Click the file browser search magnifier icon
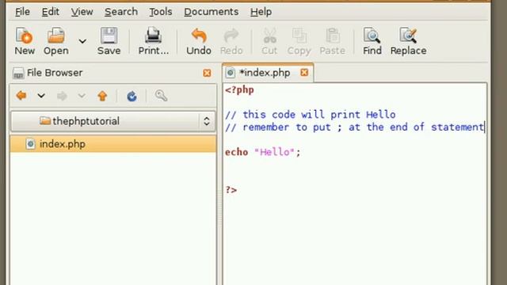Screen dimensions: 507x285 (x=161, y=96)
